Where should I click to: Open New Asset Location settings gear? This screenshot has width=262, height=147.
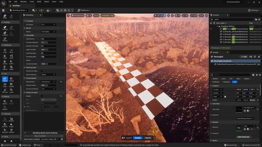pos(62,139)
